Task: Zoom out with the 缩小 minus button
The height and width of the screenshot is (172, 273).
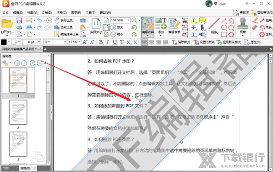Action: pos(117,34)
